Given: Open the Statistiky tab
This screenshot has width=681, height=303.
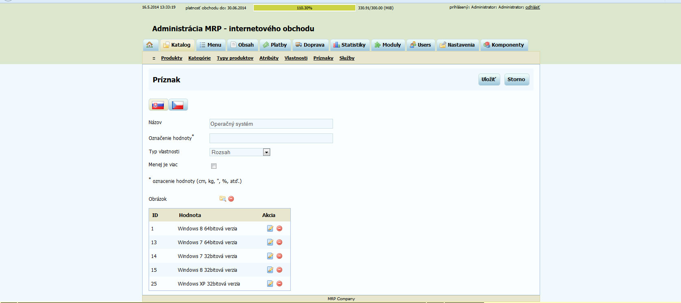Looking at the screenshot, I should [350, 45].
